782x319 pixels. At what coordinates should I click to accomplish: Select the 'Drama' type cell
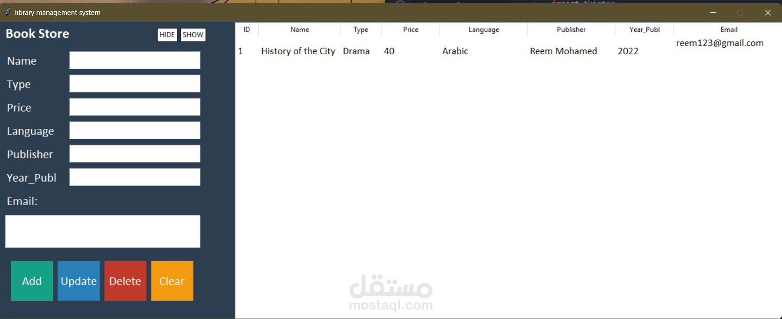pyautogui.click(x=356, y=51)
